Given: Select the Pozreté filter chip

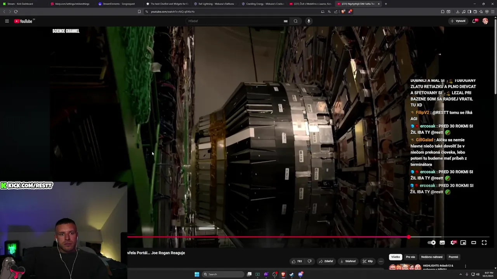Looking at the screenshot, I should [453, 257].
